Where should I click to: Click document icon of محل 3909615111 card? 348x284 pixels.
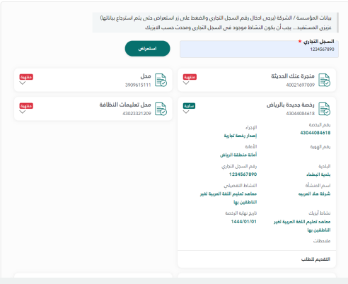[x=161, y=80]
